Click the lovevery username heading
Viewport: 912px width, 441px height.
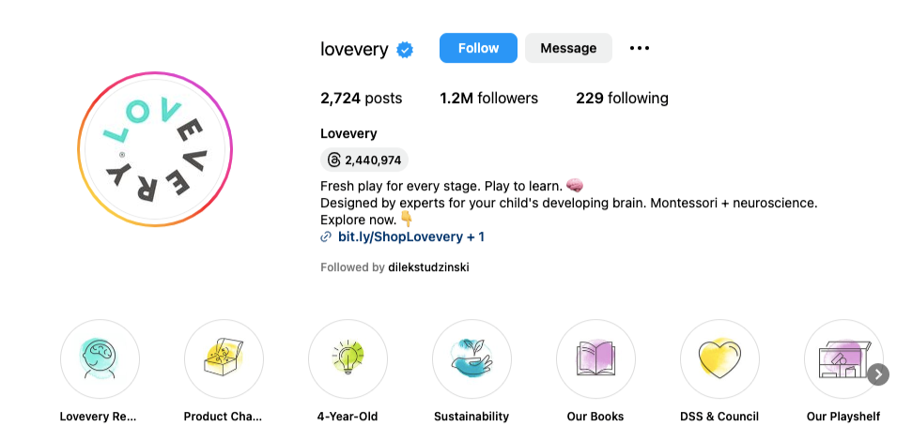354,50
